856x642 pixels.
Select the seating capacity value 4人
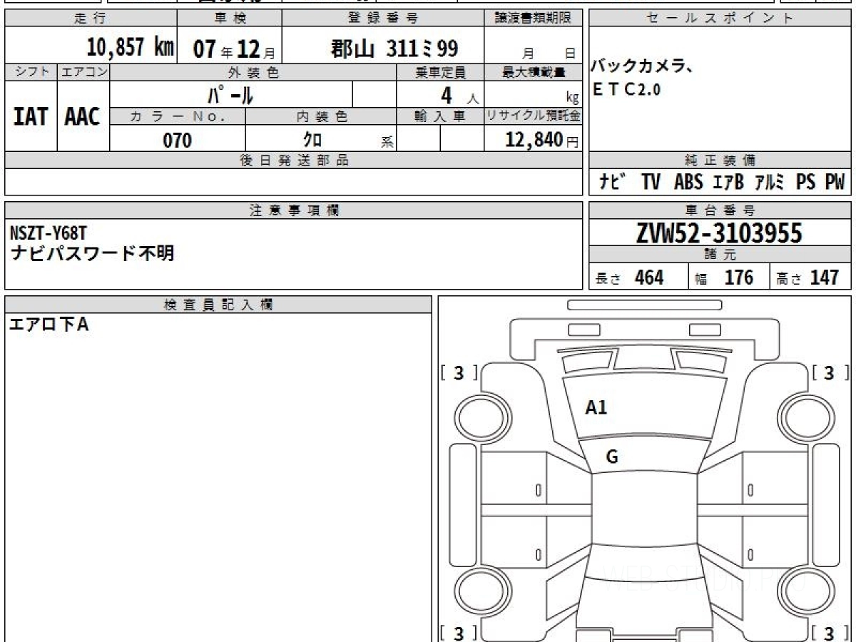(460, 95)
